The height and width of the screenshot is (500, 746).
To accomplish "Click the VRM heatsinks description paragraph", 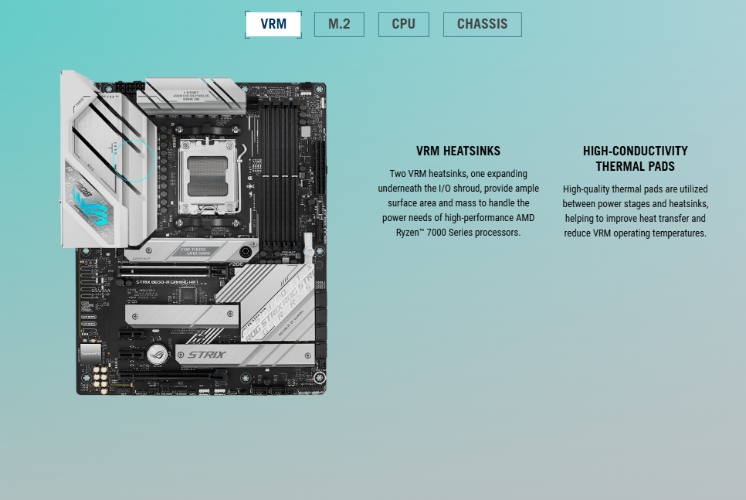I will 458,202.
